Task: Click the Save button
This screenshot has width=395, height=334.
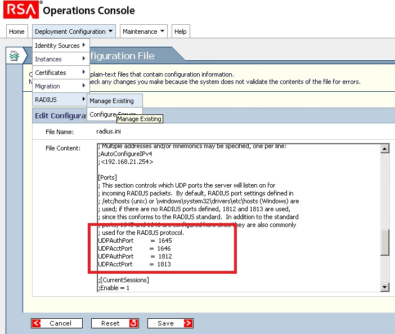Action: [x=170, y=323]
